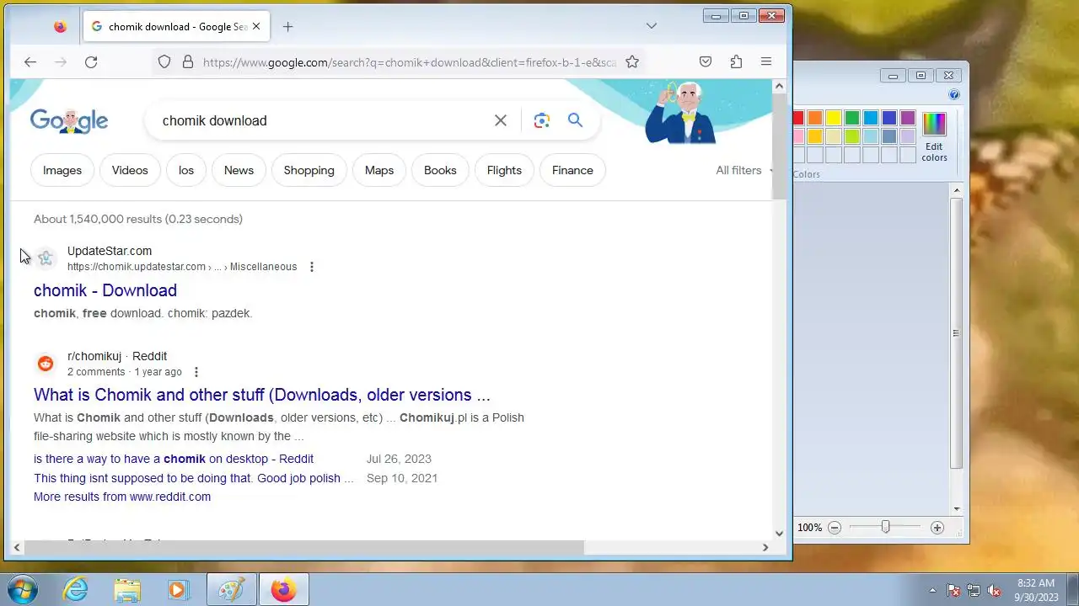Expand the All filters dropdown

(x=743, y=170)
